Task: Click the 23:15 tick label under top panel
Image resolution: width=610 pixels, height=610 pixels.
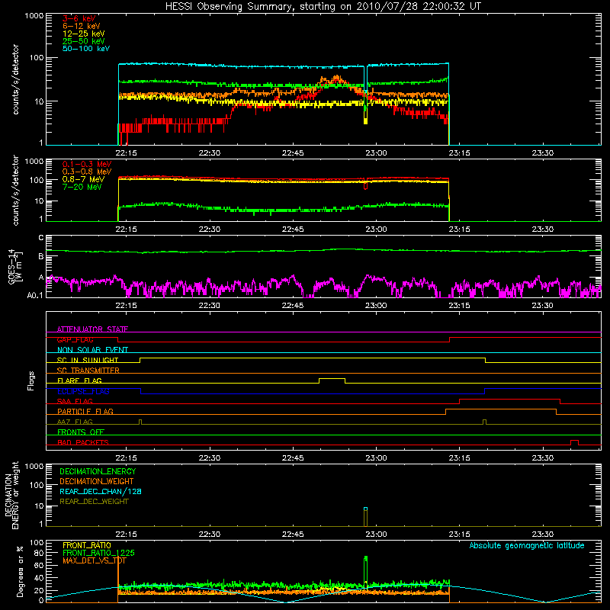Action: (x=460, y=153)
